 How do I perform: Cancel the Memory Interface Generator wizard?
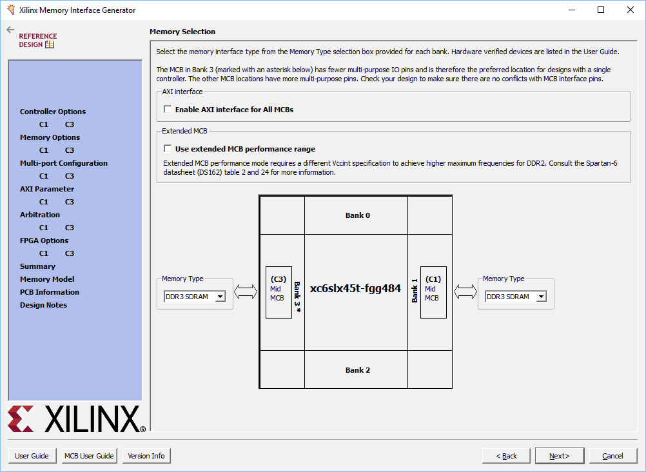coord(612,456)
